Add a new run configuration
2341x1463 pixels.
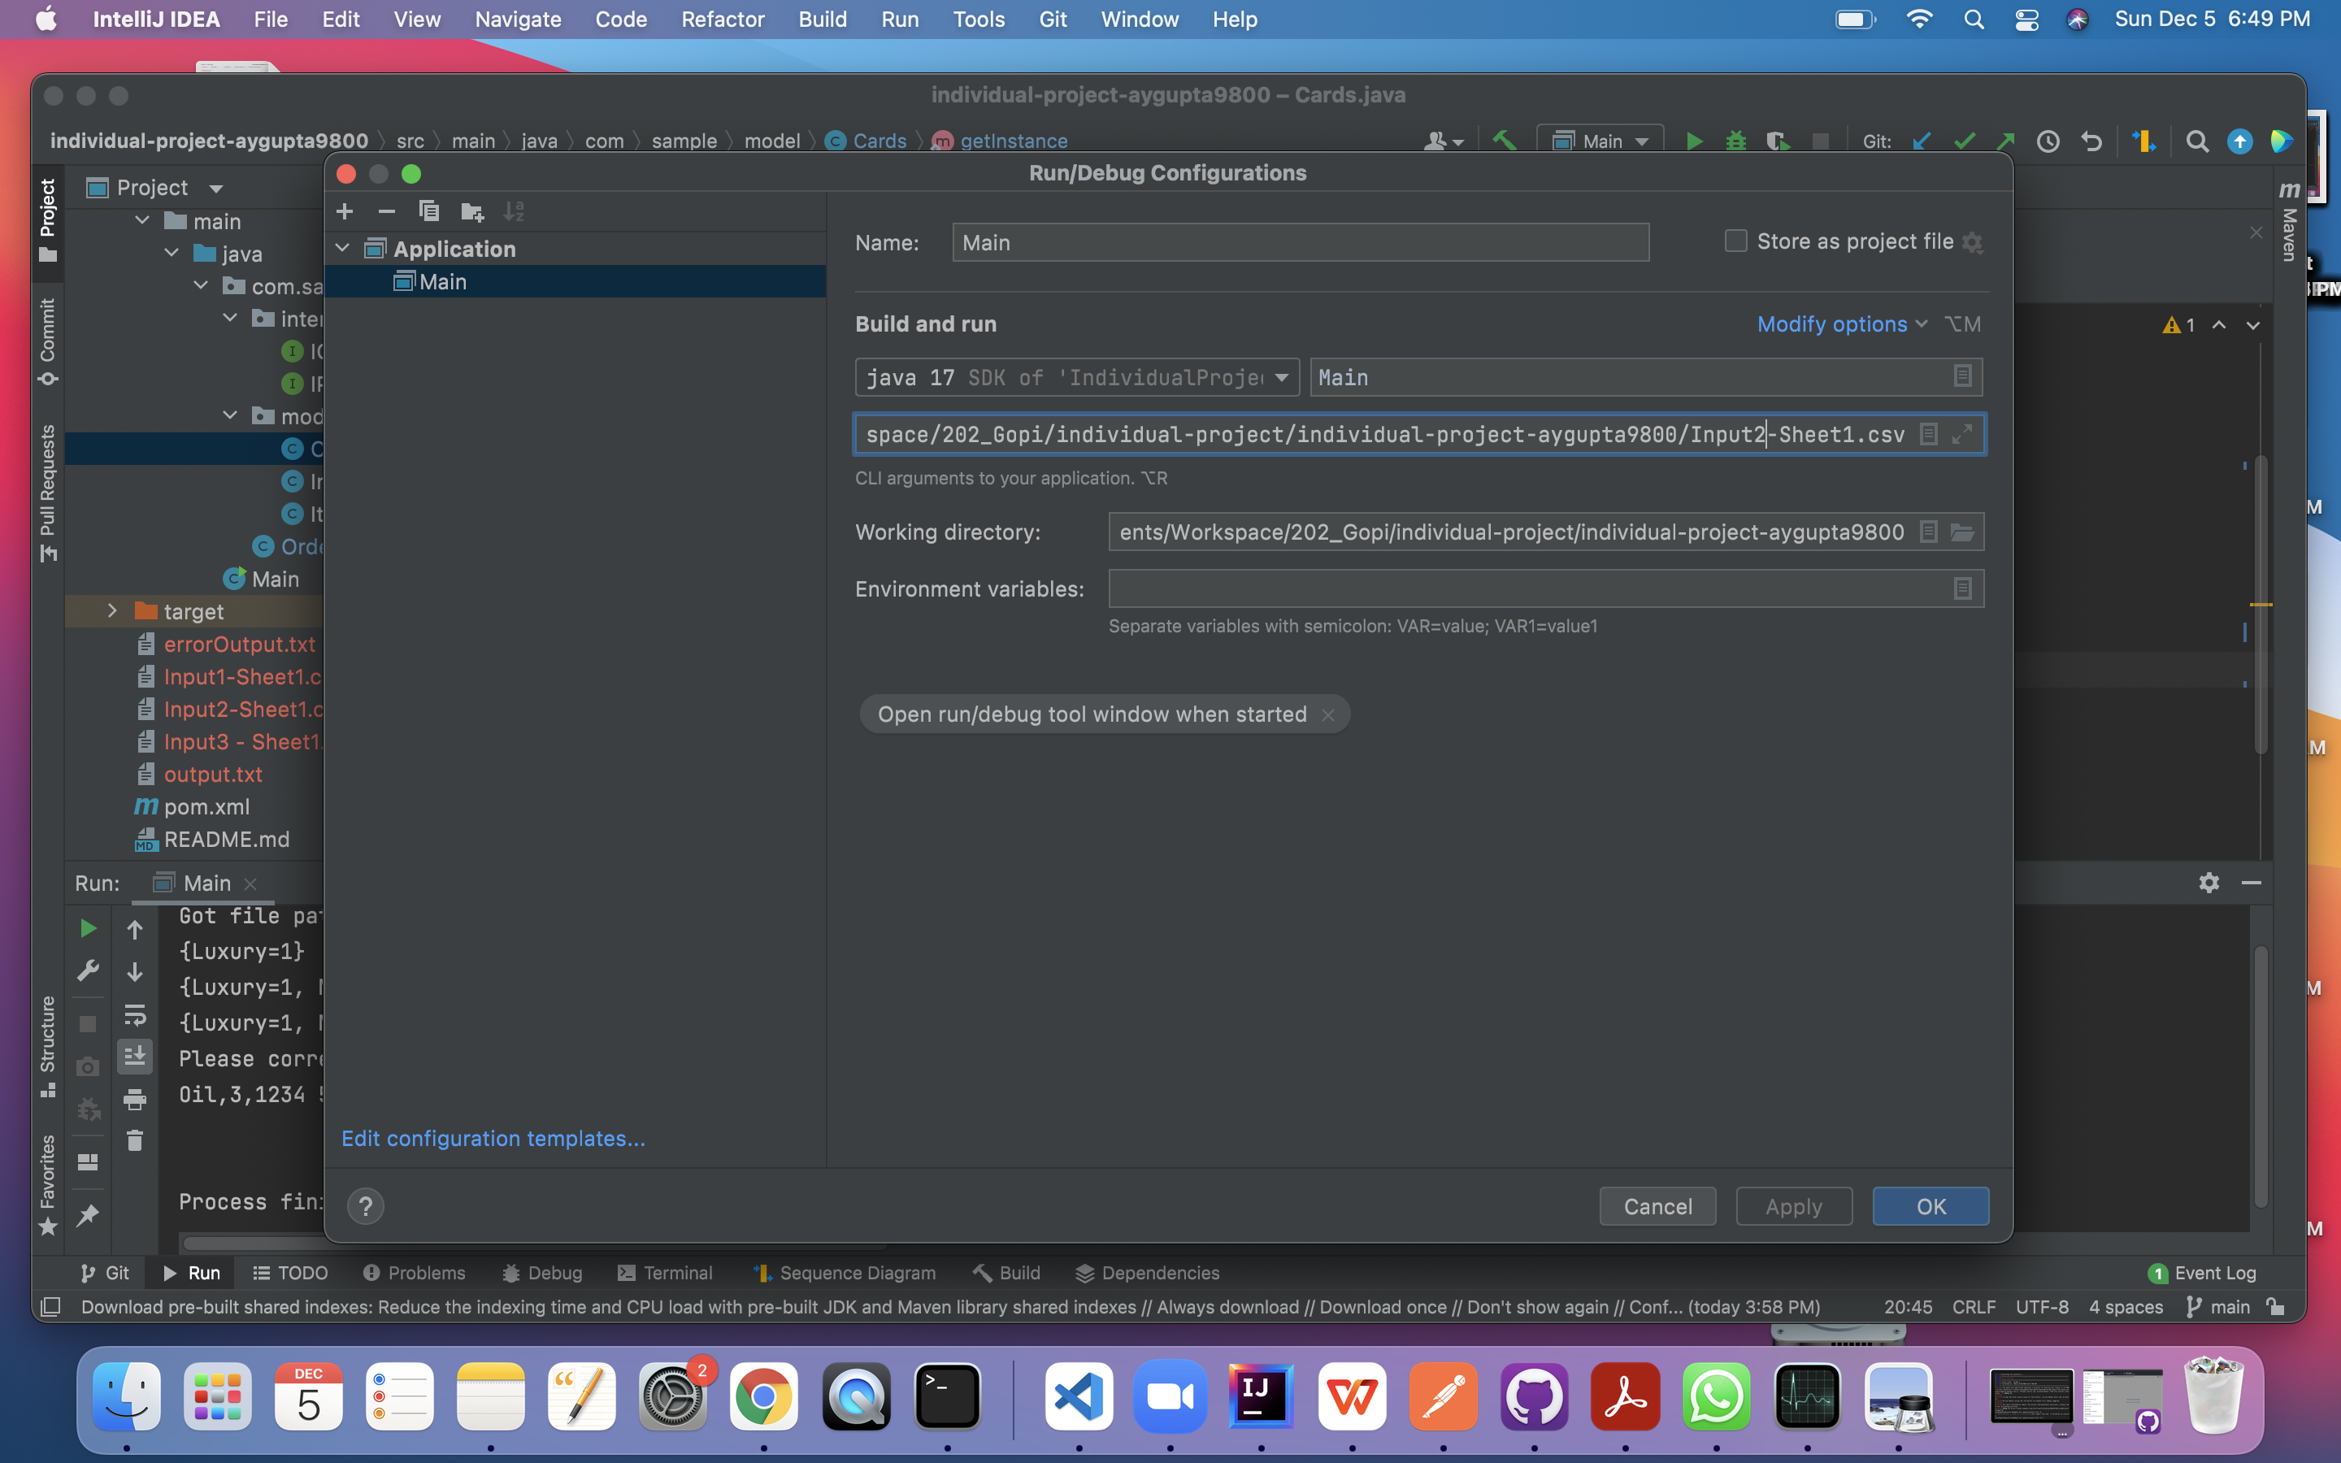pyautogui.click(x=345, y=212)
